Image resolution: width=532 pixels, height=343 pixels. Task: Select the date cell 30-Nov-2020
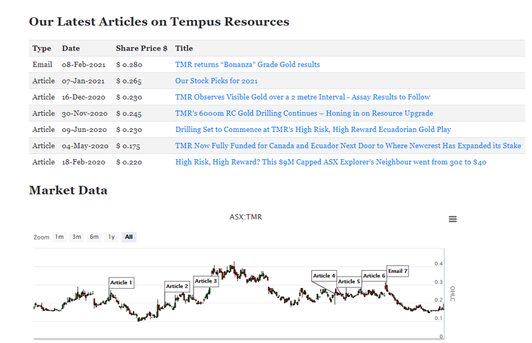[x=84, y=113]
